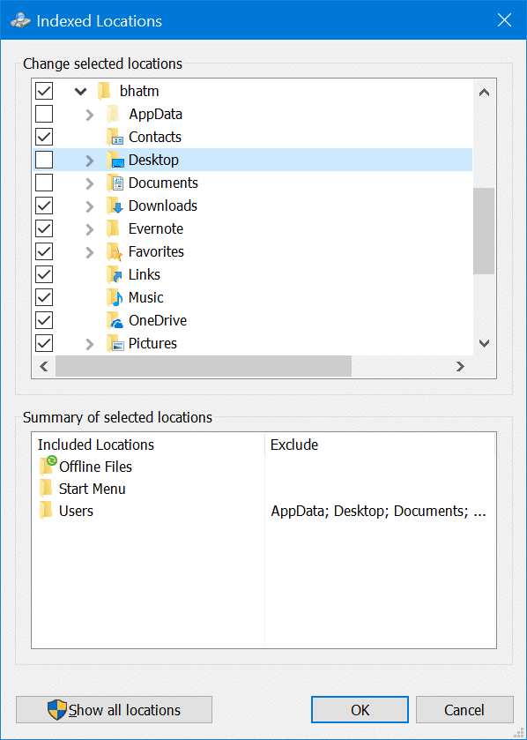
Task: Collapse the bhatm folder tree
Action: [80, 92]
